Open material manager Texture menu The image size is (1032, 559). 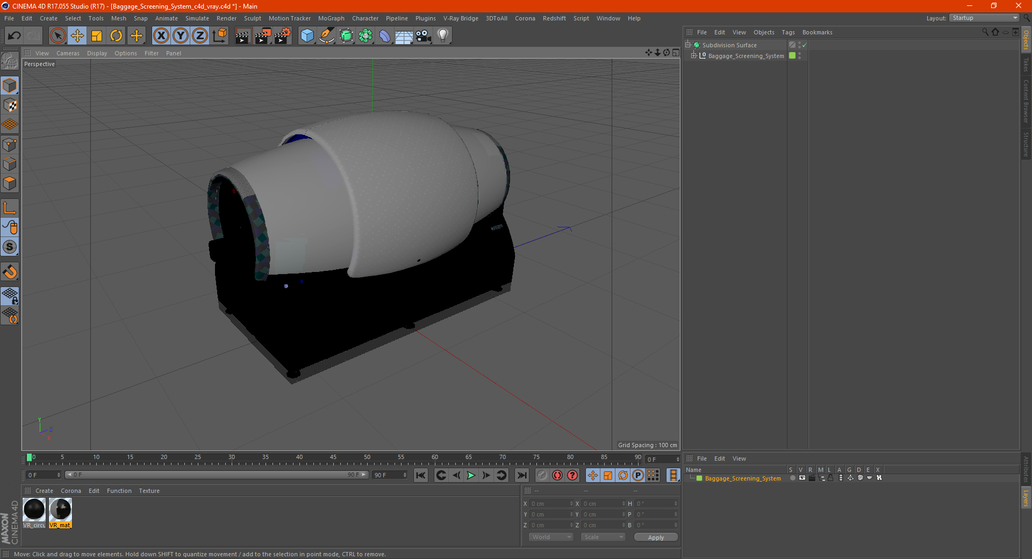[149, 491]
